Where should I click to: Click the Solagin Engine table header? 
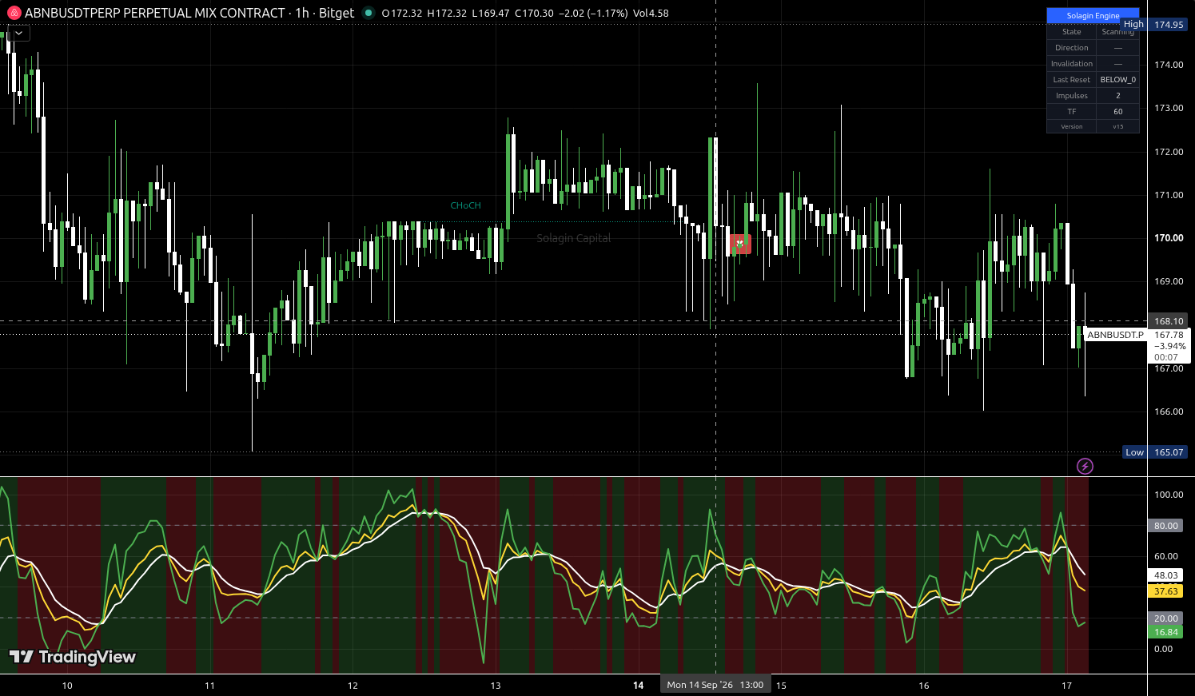click(x=1093, y=15)
